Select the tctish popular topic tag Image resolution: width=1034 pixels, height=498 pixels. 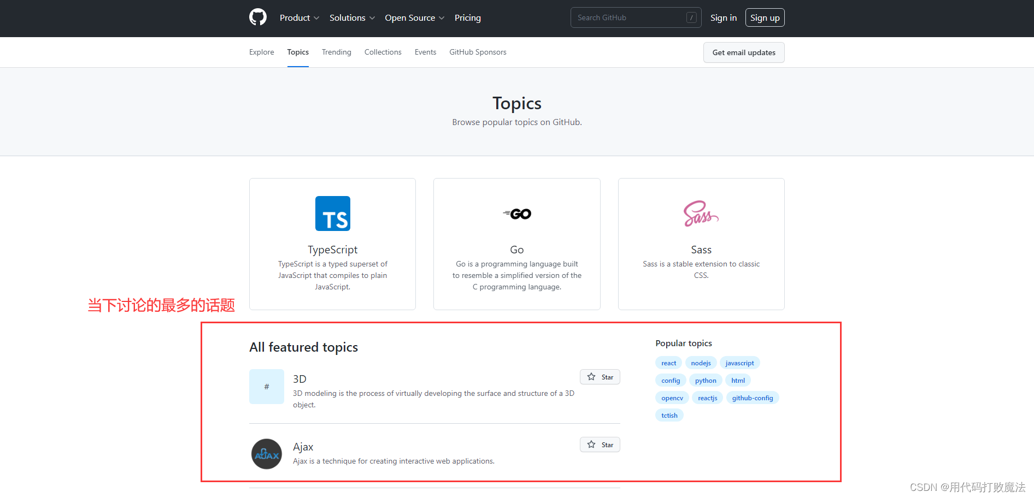(669, 416)
